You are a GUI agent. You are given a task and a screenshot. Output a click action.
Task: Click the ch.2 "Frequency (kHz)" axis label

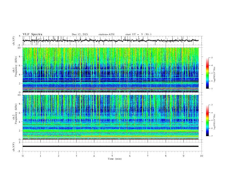[x=16, y=114]
